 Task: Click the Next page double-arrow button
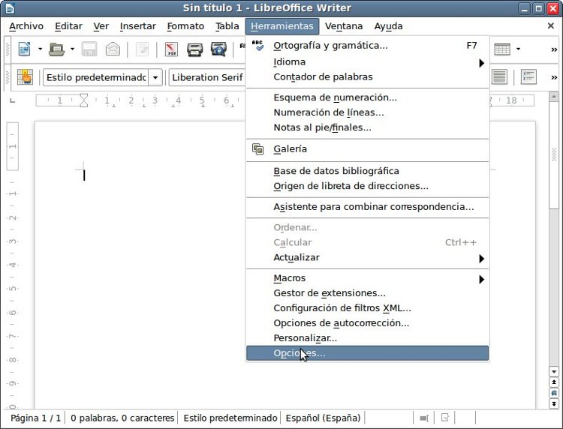(554, 404)
